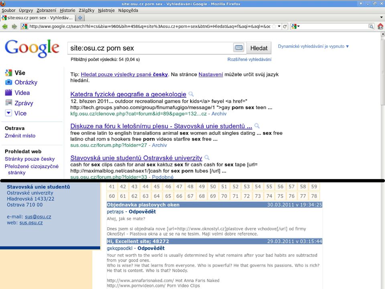385x289 pixels.
Task: Open the Nápověda menu
Action: [x=128, y=10]
